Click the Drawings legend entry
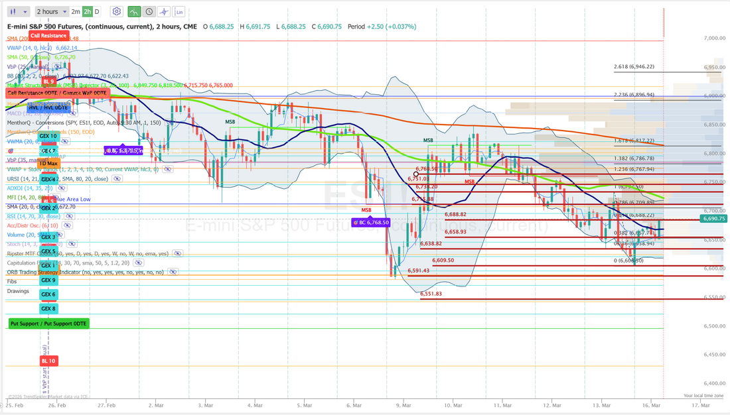 tap(20, 291)
